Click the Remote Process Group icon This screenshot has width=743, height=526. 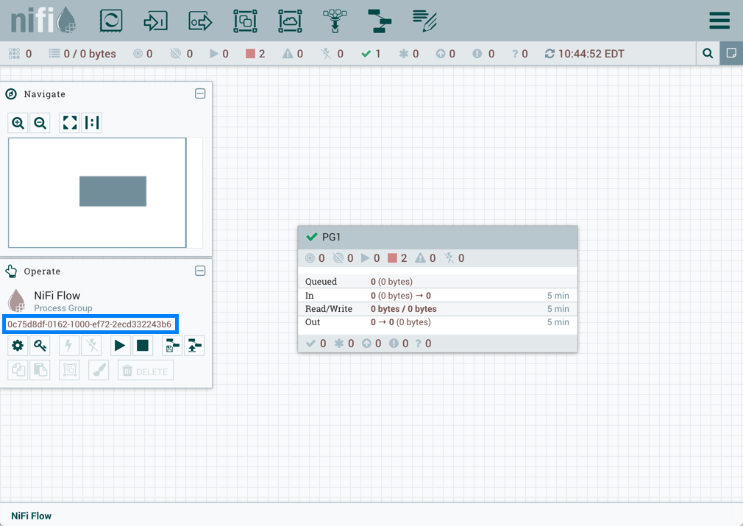click(290, 21)
